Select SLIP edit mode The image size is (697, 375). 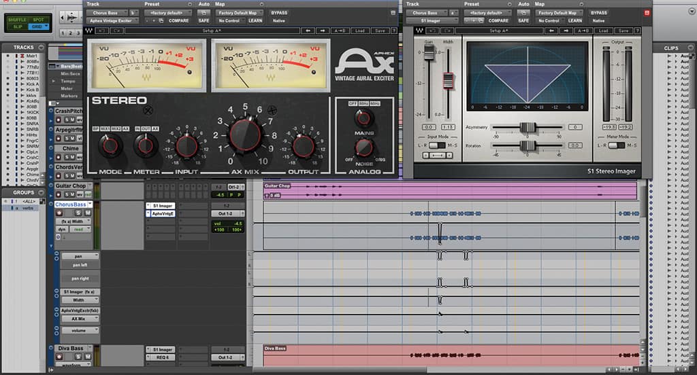point(17,26)
